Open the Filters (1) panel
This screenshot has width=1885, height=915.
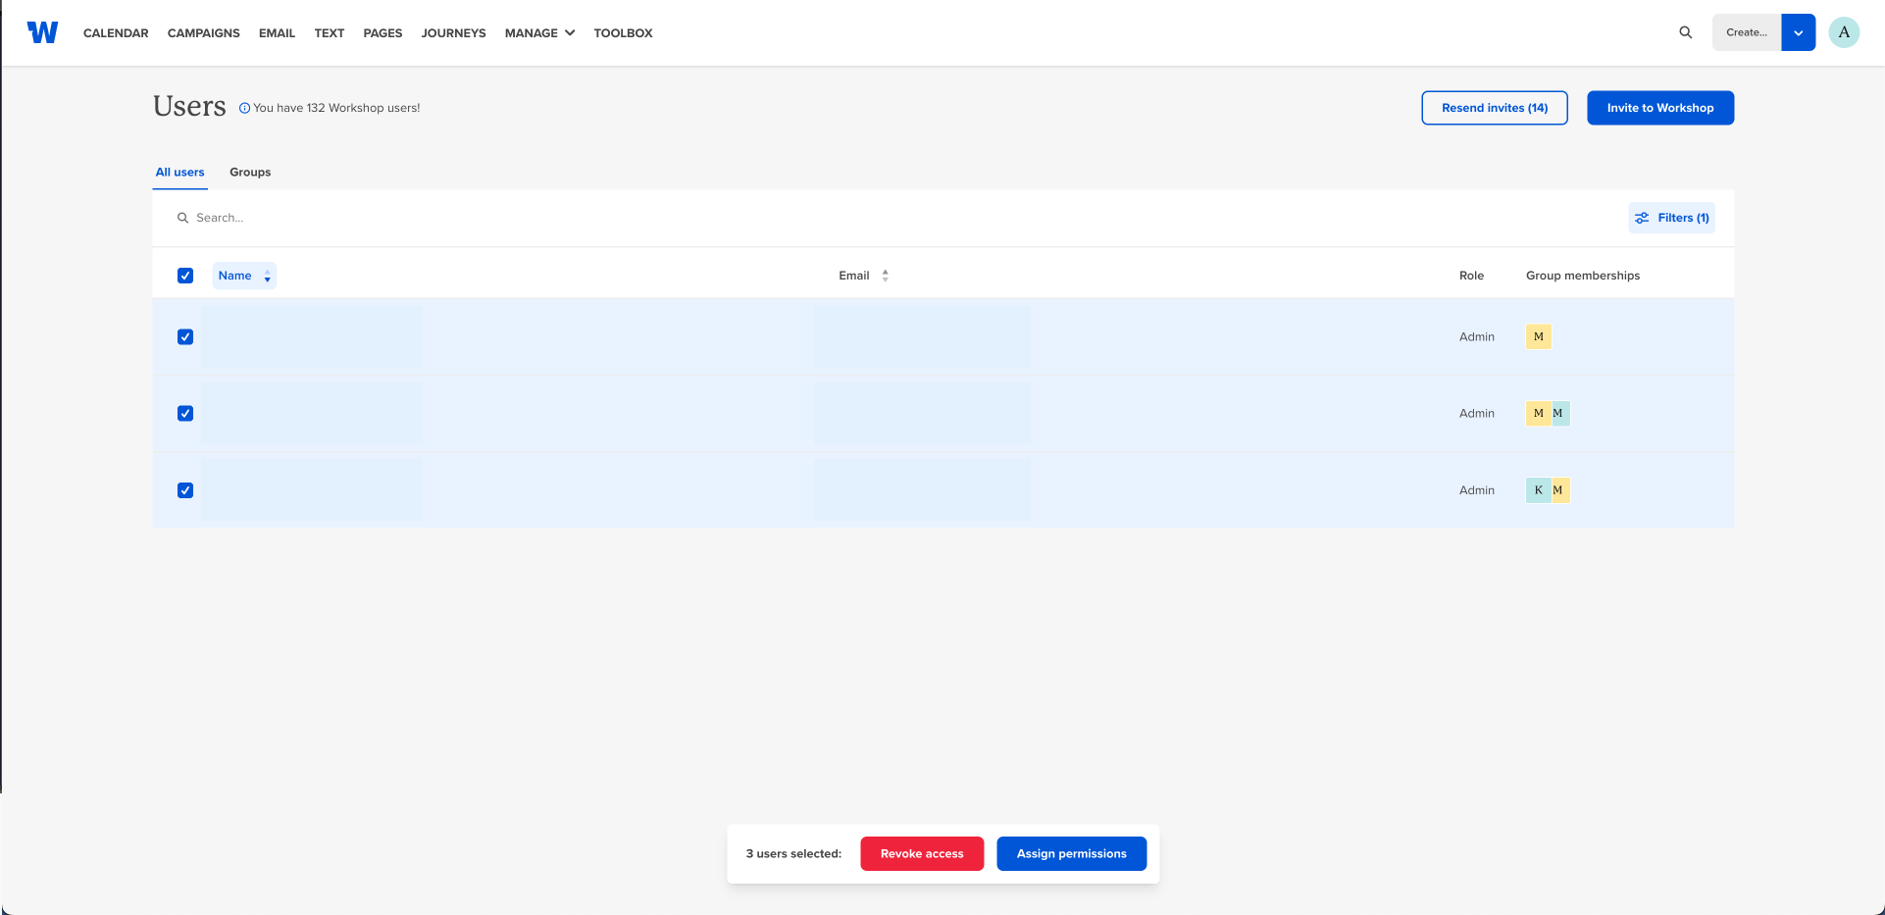click(1671, 218)
